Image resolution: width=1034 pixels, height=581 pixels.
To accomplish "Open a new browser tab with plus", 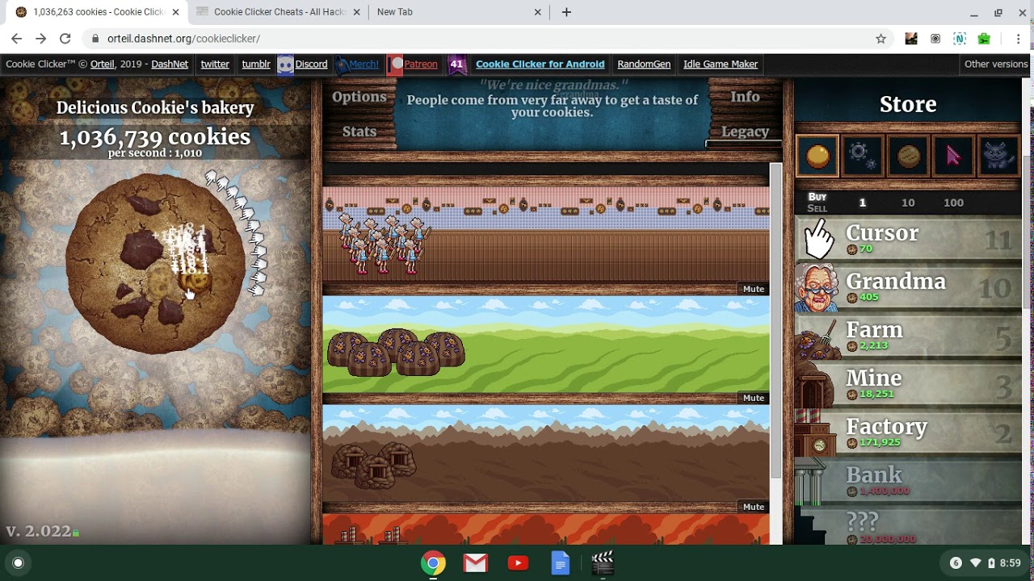I will [566, 12].
